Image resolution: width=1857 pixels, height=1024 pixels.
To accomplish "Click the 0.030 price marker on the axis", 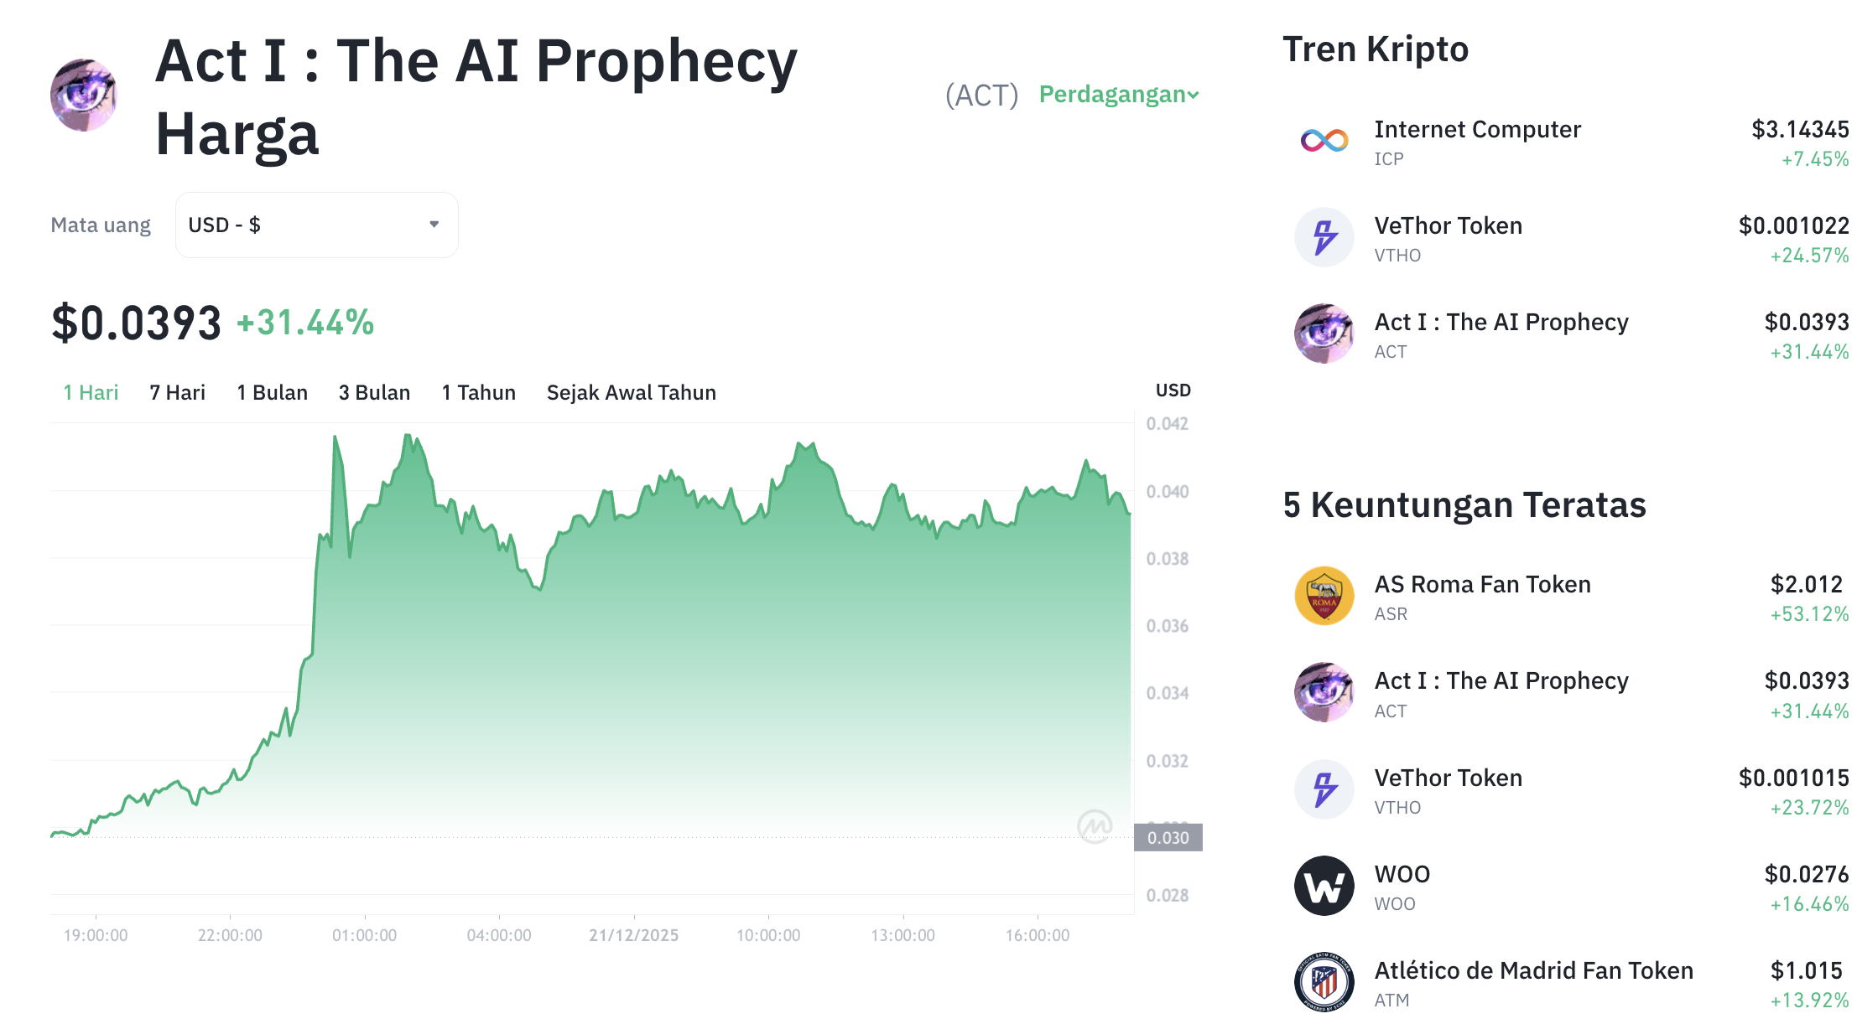I will tap(1170, 837).
